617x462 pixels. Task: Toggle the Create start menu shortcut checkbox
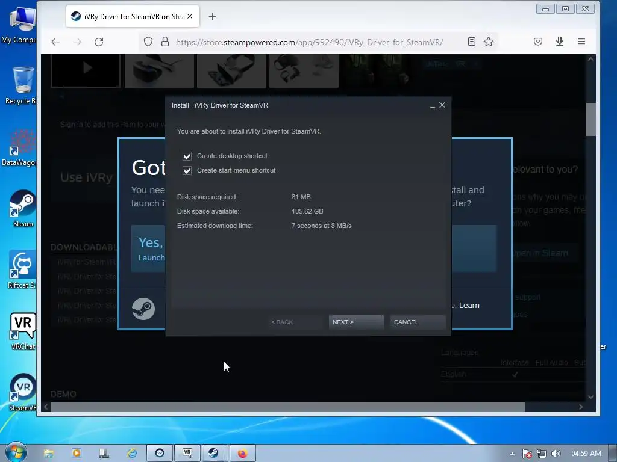tap(187, 170)
